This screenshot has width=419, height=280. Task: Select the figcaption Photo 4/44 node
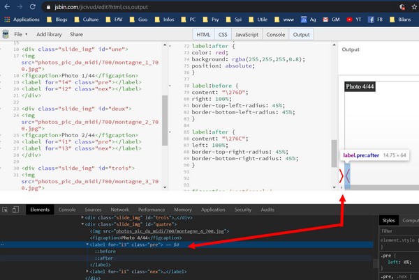point(135,238)
